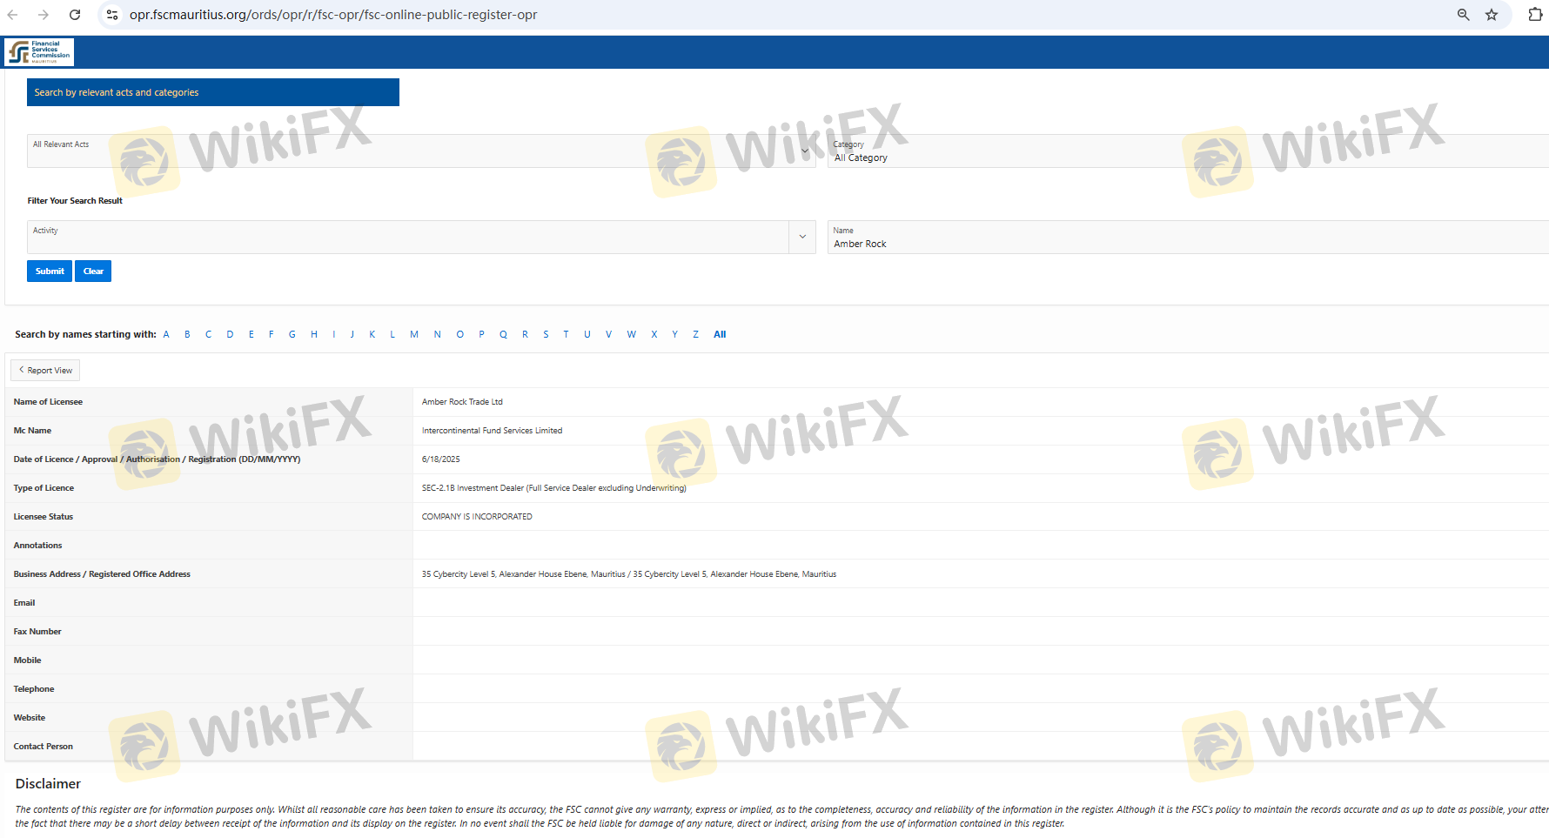Click the 'Licensee Status' row label
Viewport: 1549px width, 838px height.
44,517
